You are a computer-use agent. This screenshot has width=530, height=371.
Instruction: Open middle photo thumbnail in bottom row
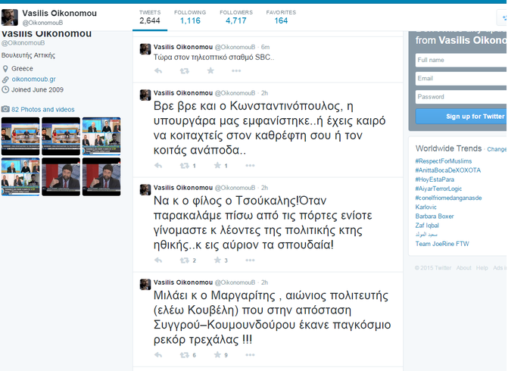61,176
